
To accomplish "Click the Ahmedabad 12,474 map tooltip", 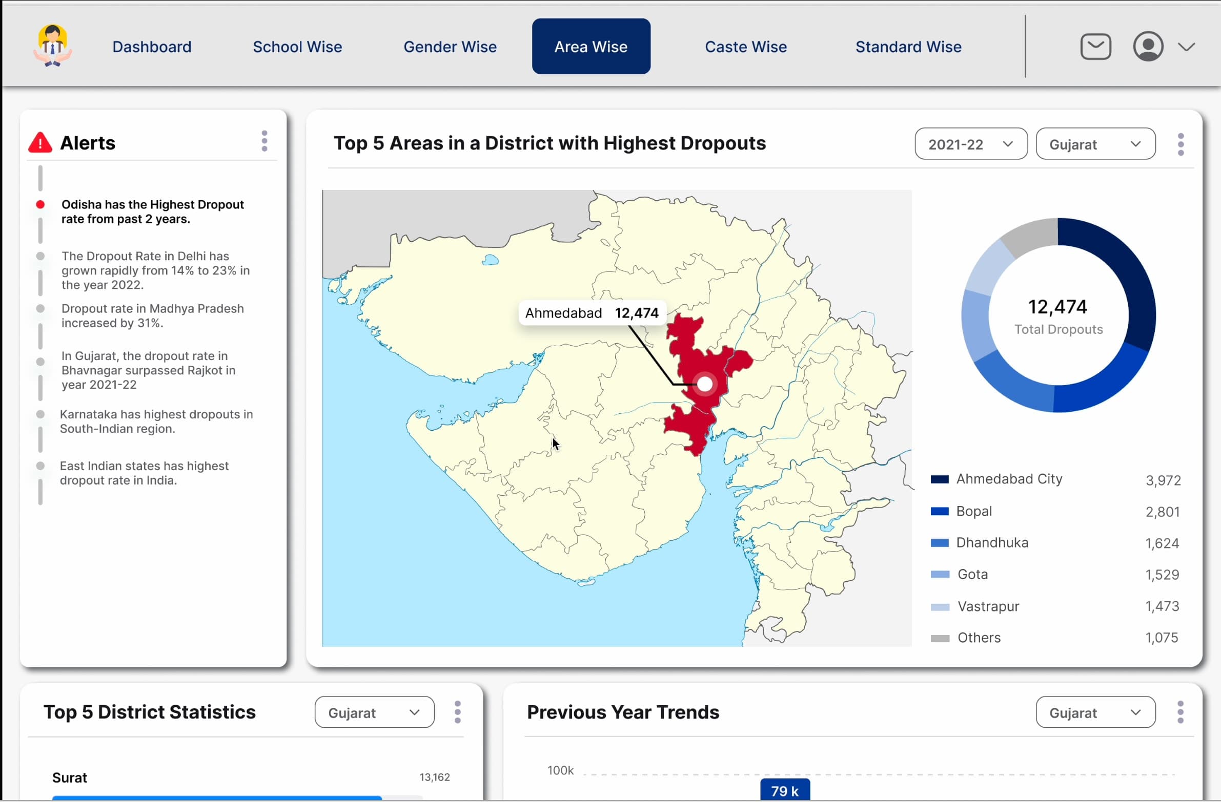I will 592,312.
